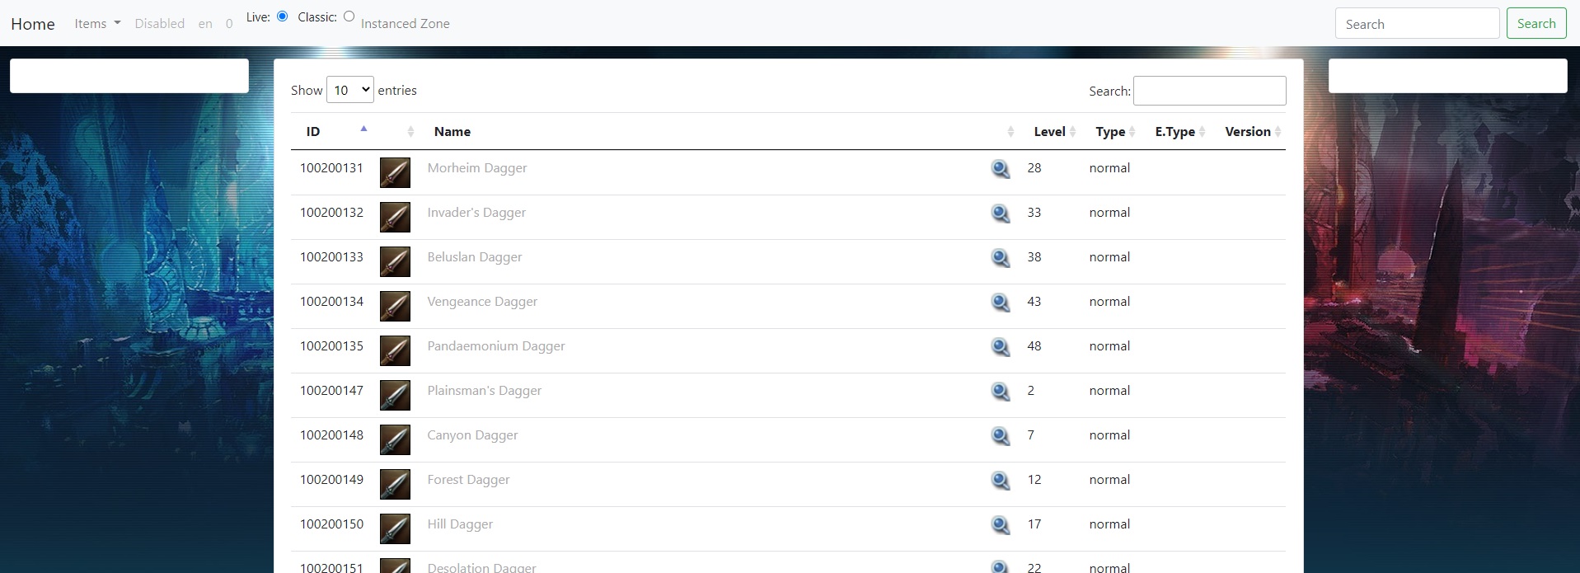
Task: Focus the top navbar Search box
Action: pos(1416,24)
